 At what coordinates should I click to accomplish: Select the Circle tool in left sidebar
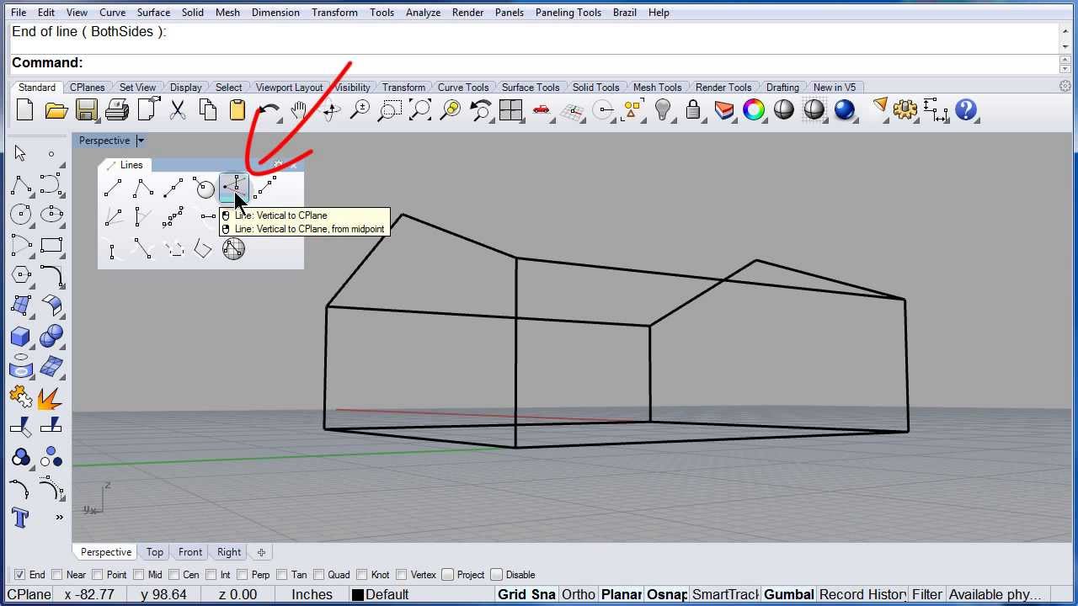[x=21, y=215]
